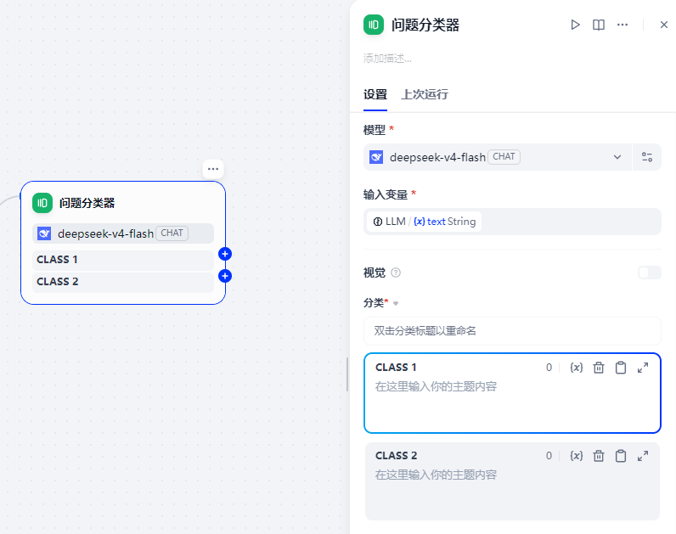Screen dimensions: 676x534
Task: Toggle the 视觉 vision switch
Action: click(650, 273)
